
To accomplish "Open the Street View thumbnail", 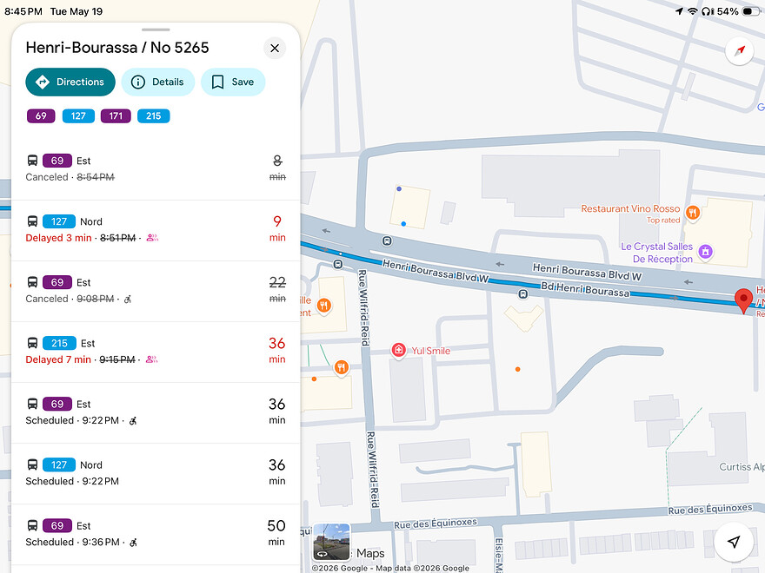I will click(x=332, y=542).
